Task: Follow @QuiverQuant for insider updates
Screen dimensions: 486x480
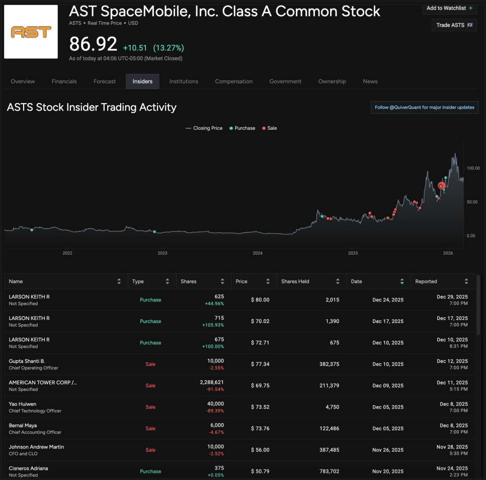Action: point(424,107)
